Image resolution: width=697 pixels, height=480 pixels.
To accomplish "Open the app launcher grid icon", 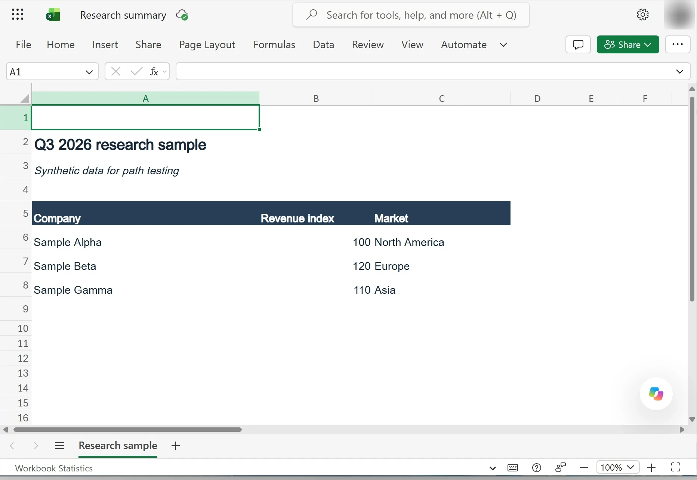I will tap(18, 15).
